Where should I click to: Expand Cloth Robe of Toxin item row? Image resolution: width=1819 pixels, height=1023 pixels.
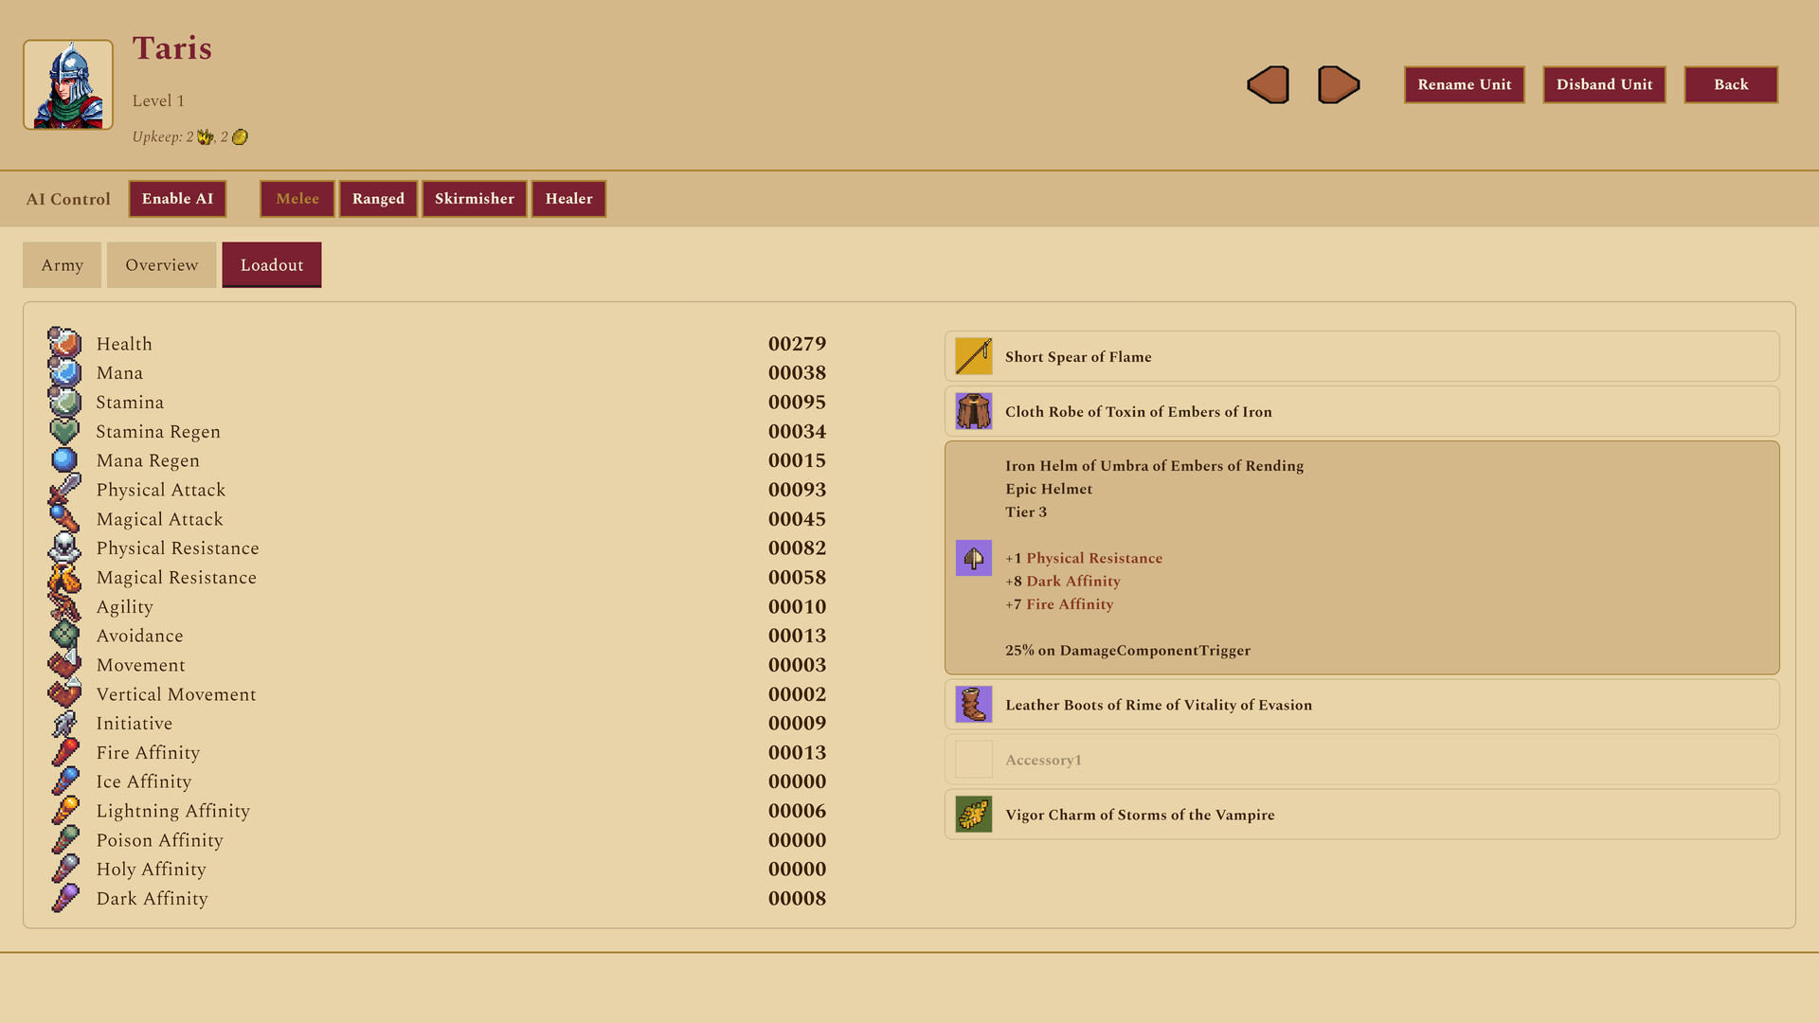(x=1361, y=412)
